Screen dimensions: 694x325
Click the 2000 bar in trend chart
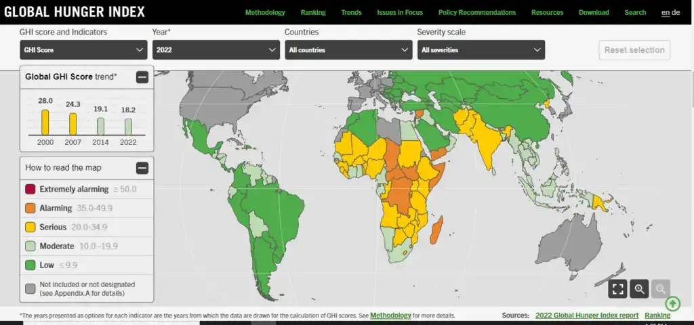point(45,123)
